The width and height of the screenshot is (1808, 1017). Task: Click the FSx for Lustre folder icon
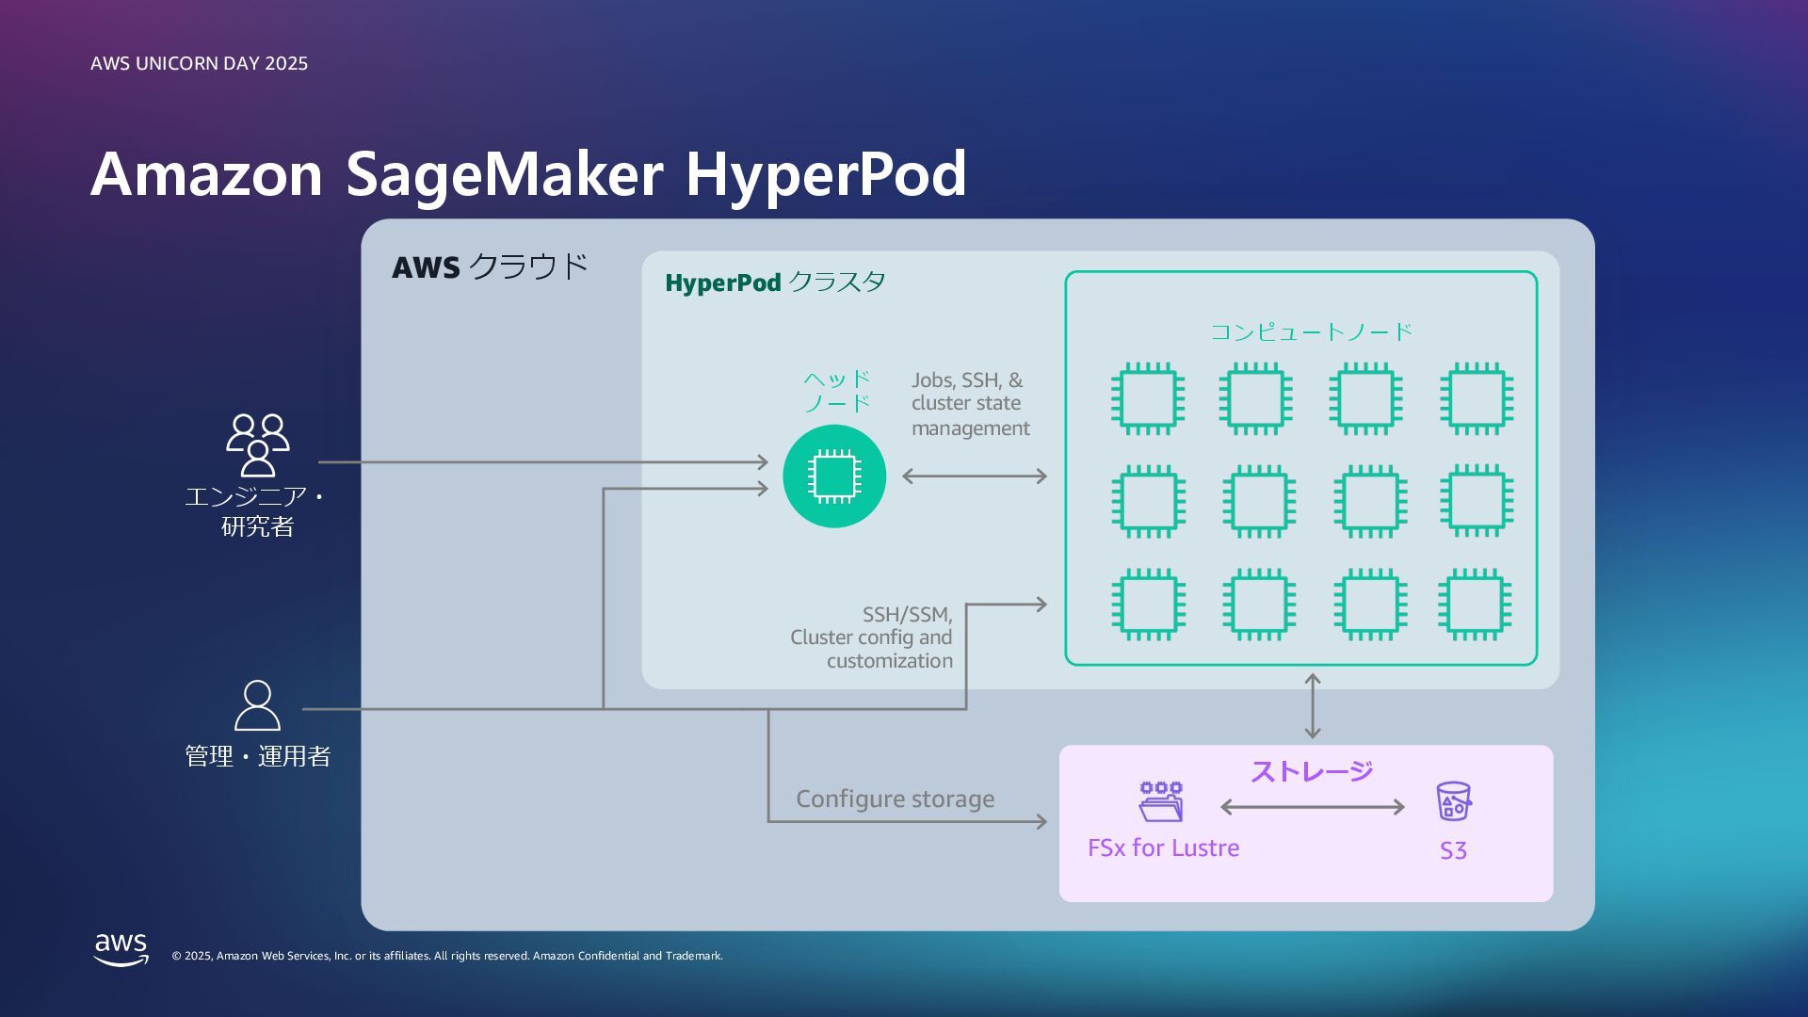click(x=1161, y=801)
